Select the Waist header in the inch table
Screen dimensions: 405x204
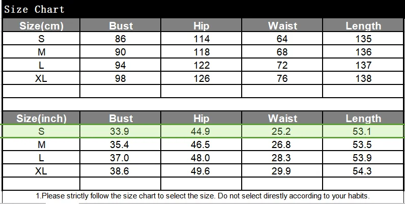tap(282, 118)
